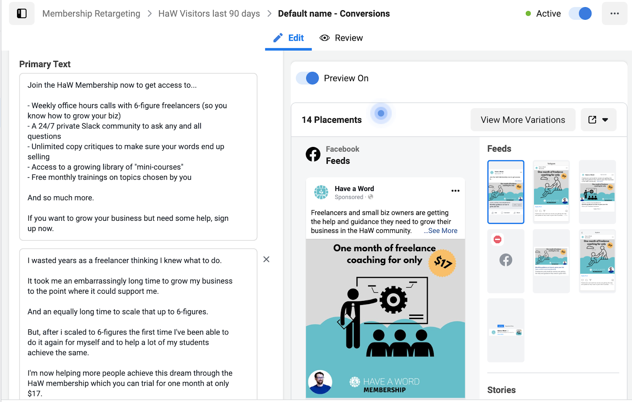
Task: Open the Membership Retargeting campaign breadcrumb
Action: pos(91,13)
